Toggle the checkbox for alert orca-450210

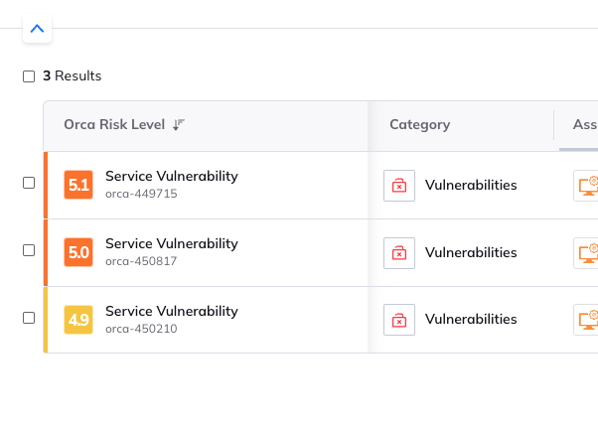point(29,318)
